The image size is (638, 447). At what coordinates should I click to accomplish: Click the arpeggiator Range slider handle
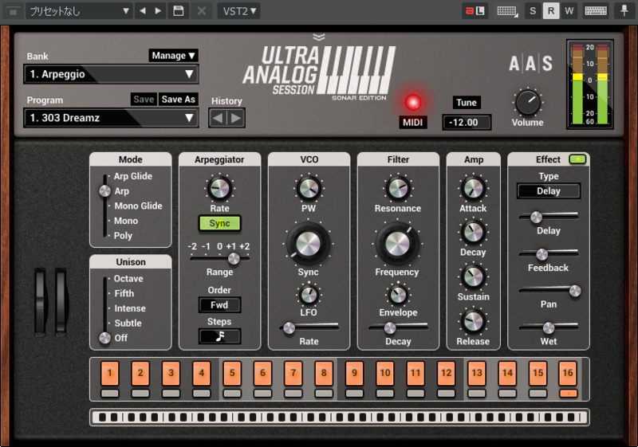coord(234,258)
